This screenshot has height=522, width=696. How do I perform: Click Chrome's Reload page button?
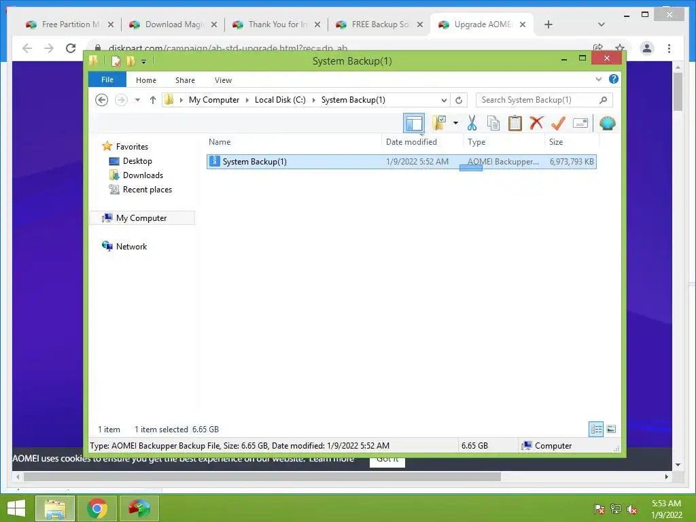coord(71,48)
